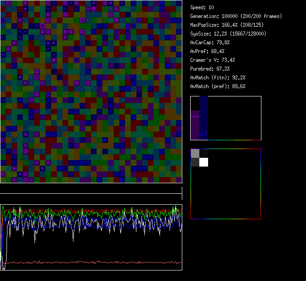
Task: Click the Cramer's V statistic
Action: [x=212, y=60]
